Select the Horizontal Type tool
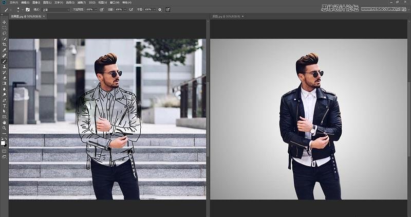 (4, 106)
